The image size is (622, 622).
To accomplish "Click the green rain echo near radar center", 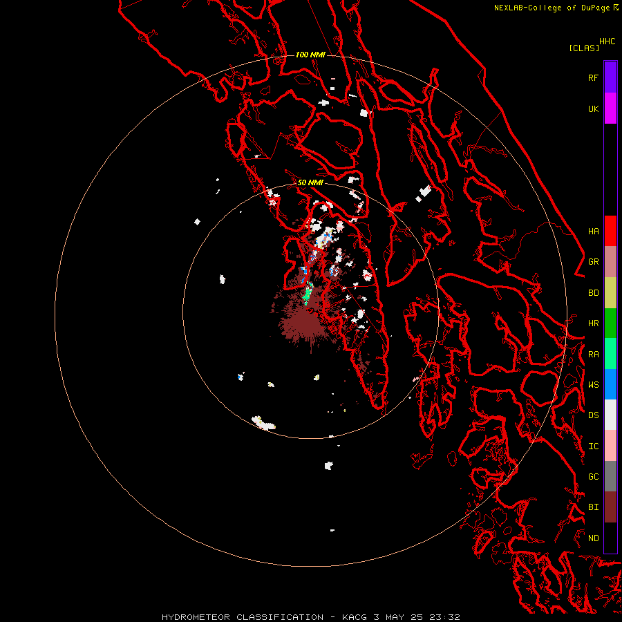I will coord(307,294).
